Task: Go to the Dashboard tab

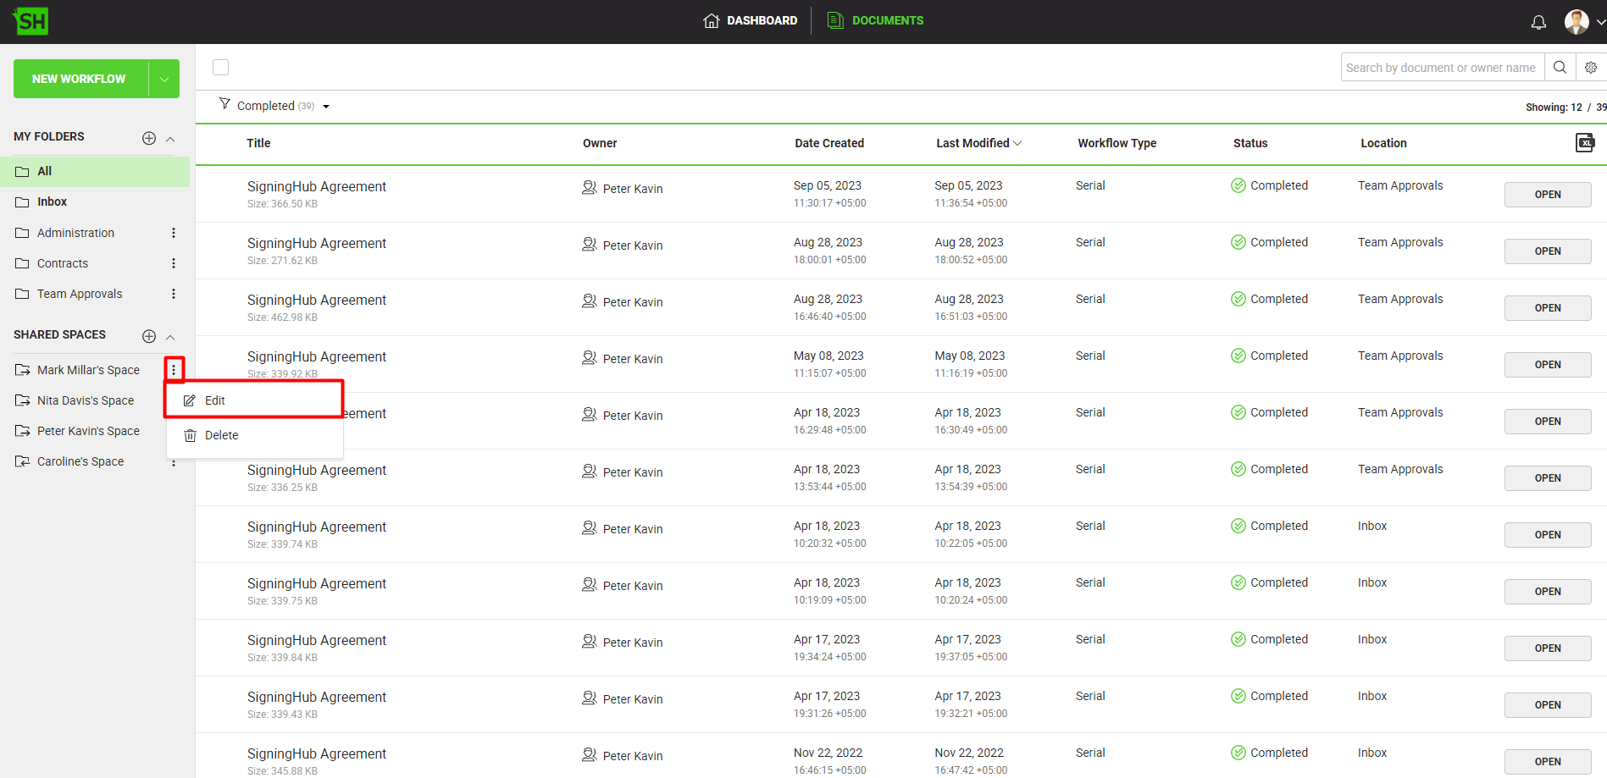Action: [751, 20]
